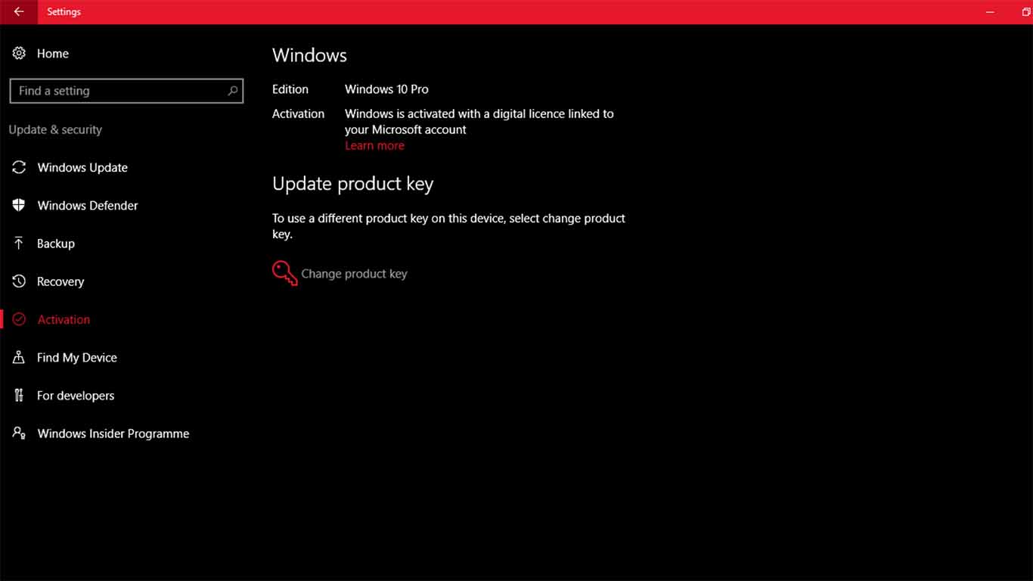Click the digital licence activation status text
1033x581 pixels.
[479, 122]
